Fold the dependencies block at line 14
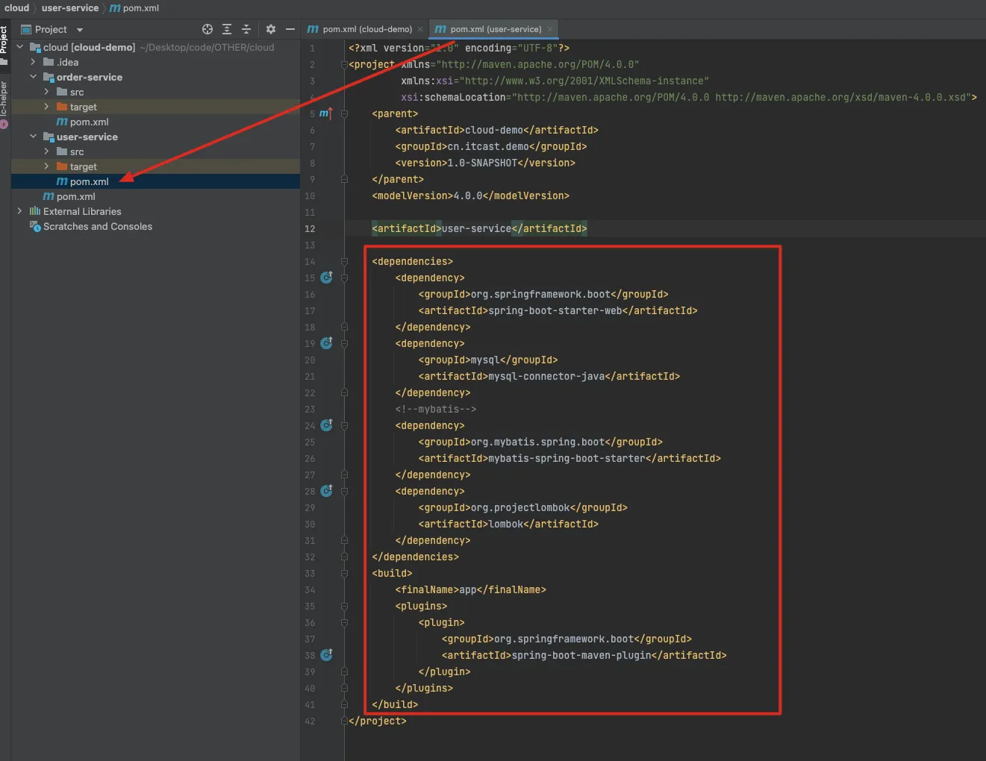986x761 pixels. click(344, 261)
